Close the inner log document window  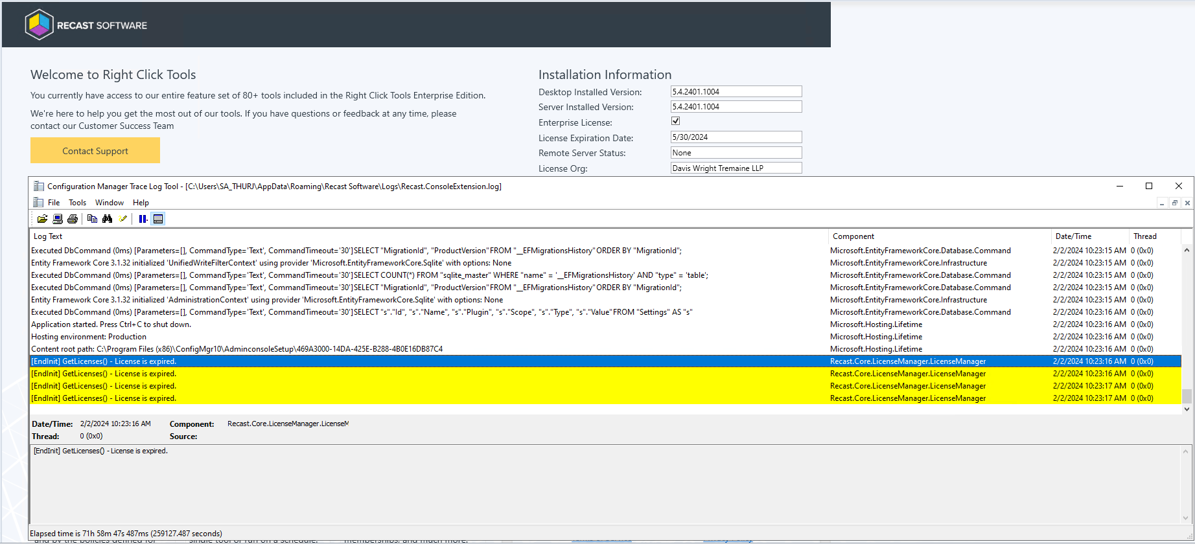point(1187,203)
